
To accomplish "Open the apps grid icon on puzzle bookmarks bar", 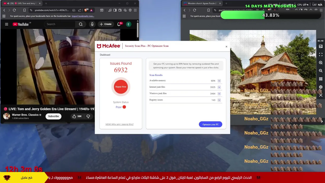I will click(184, 16).
